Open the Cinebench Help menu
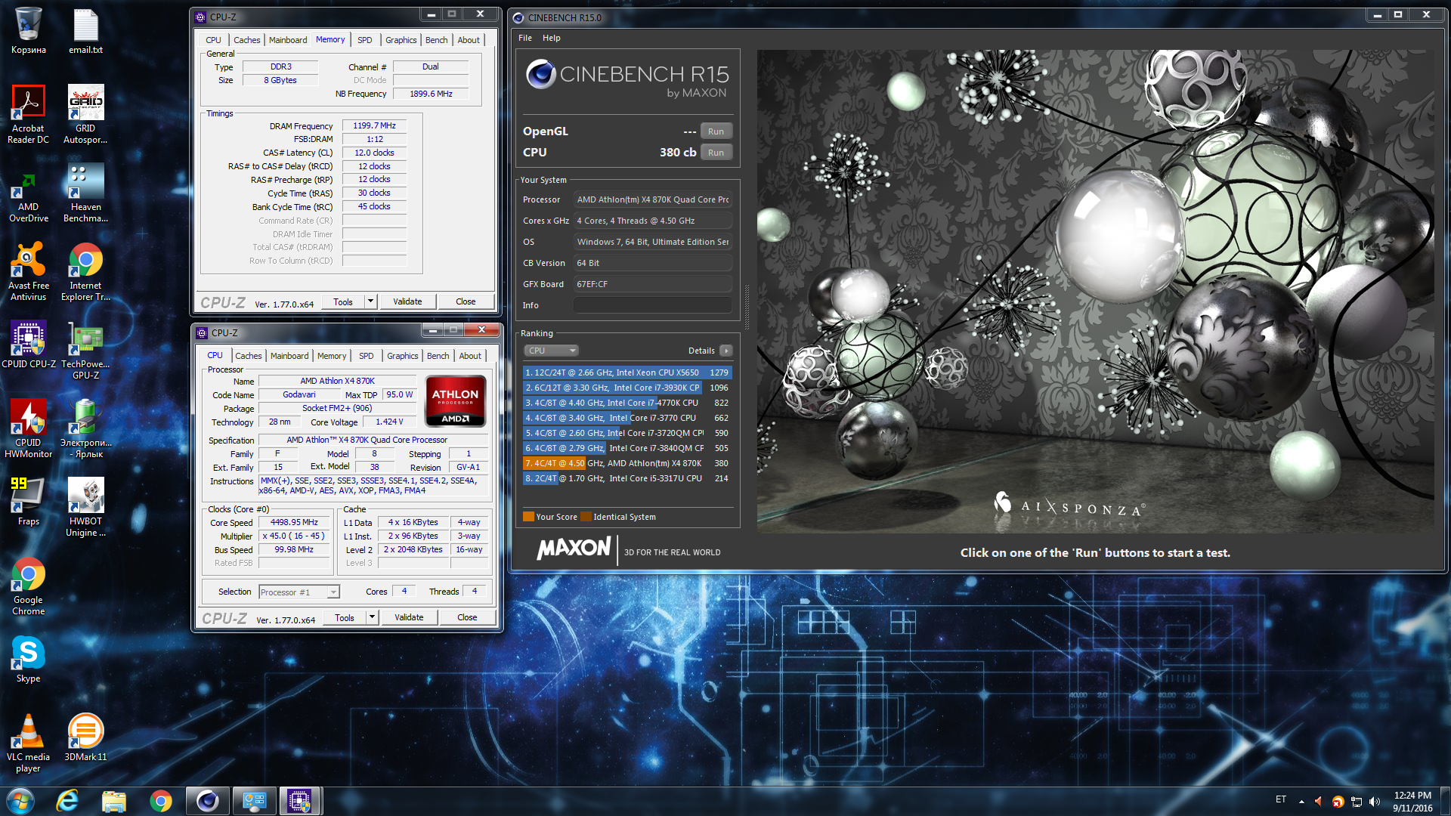The image size is (1451, 816). point(552,38)
